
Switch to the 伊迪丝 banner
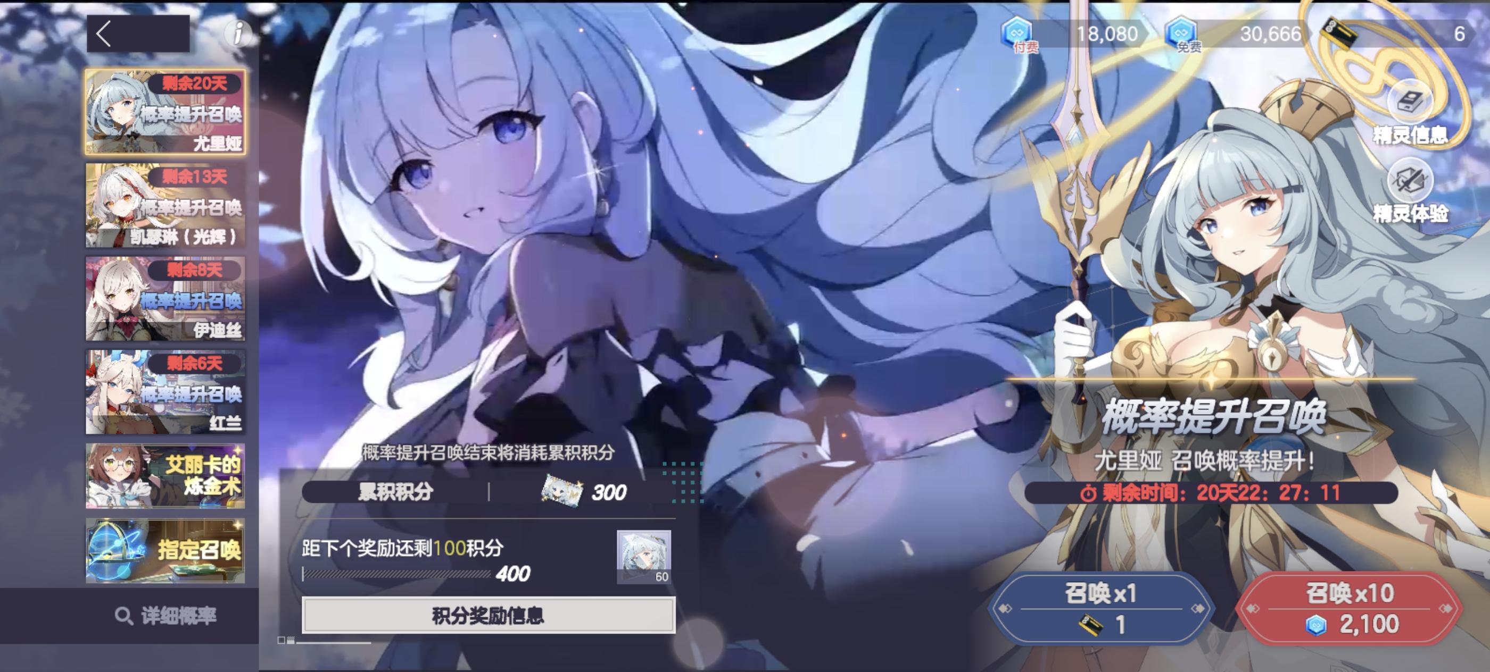click(165, 299)
